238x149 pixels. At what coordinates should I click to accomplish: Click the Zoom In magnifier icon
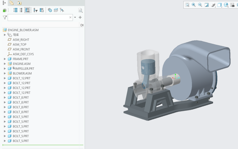tap(193, 5)
